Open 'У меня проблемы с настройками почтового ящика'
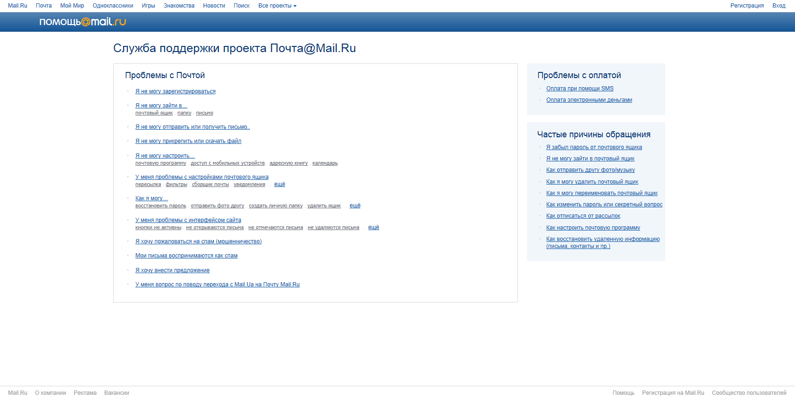The height and width of the screenshot is (400, 795). [202, 177]
